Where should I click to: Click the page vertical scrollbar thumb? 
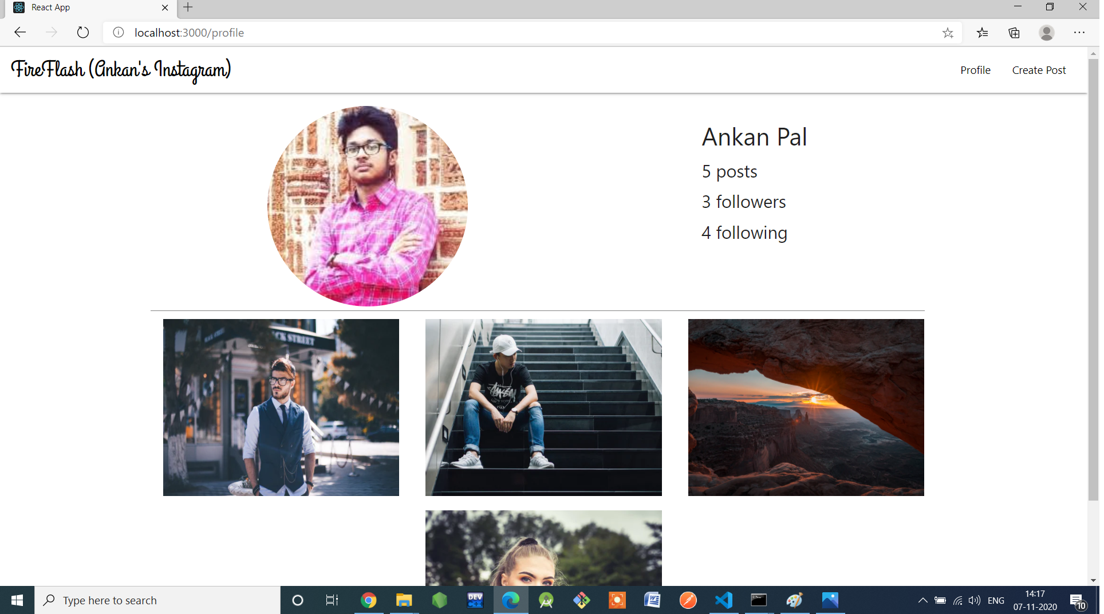pos(1093,280)
